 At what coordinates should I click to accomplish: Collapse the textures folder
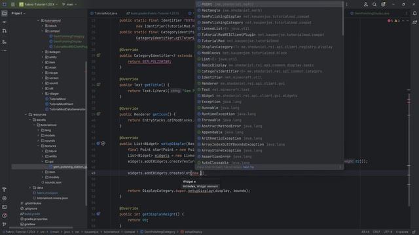pyautogui.click(x=38, y=146)
